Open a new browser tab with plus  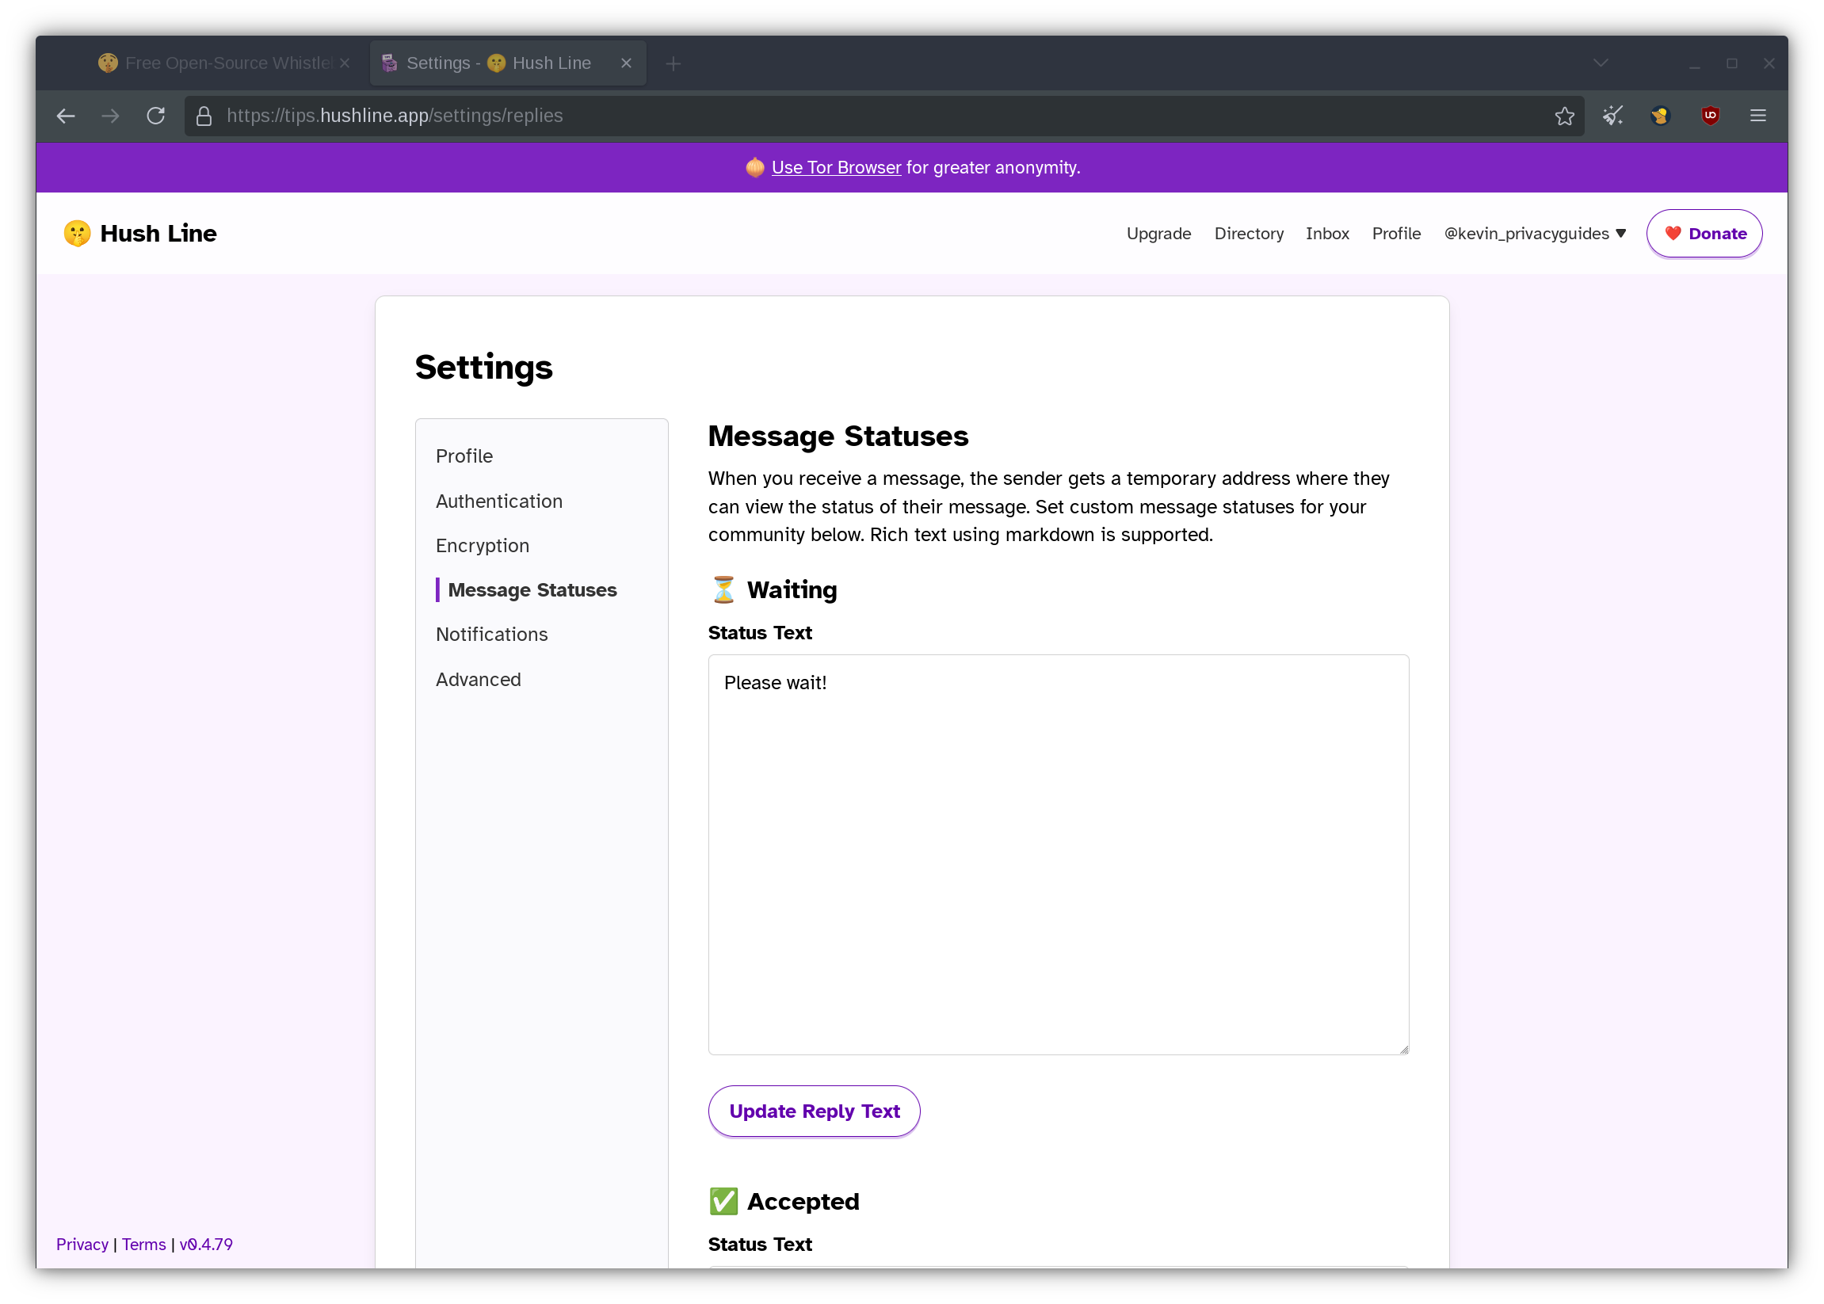click(x=673, y=63)
